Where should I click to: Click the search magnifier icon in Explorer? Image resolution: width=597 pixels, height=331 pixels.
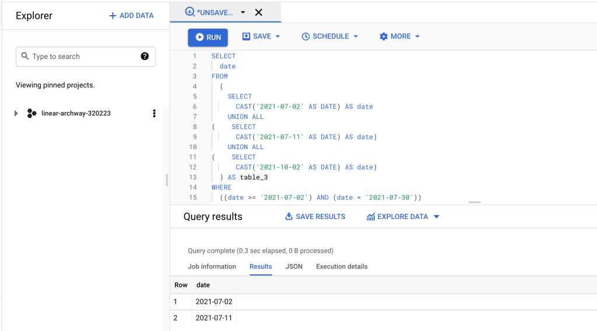pyautogui.click(x=25, y=57)
